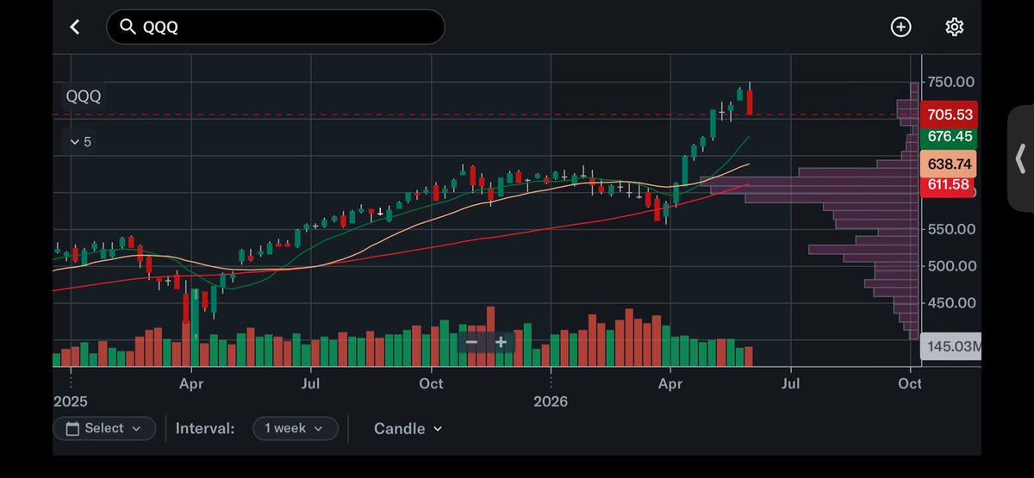The height and width of the screenshot is (478, 1034).
Task: Open the 1 week interval dropdown
Action: (294, 428)
